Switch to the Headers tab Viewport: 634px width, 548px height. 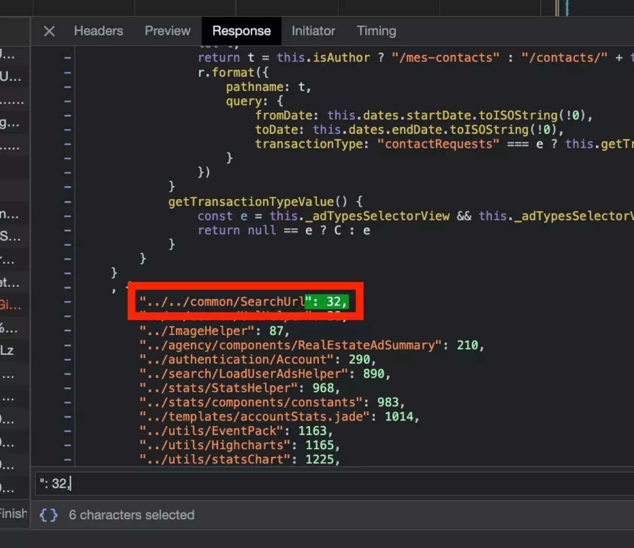coord(98,31)
